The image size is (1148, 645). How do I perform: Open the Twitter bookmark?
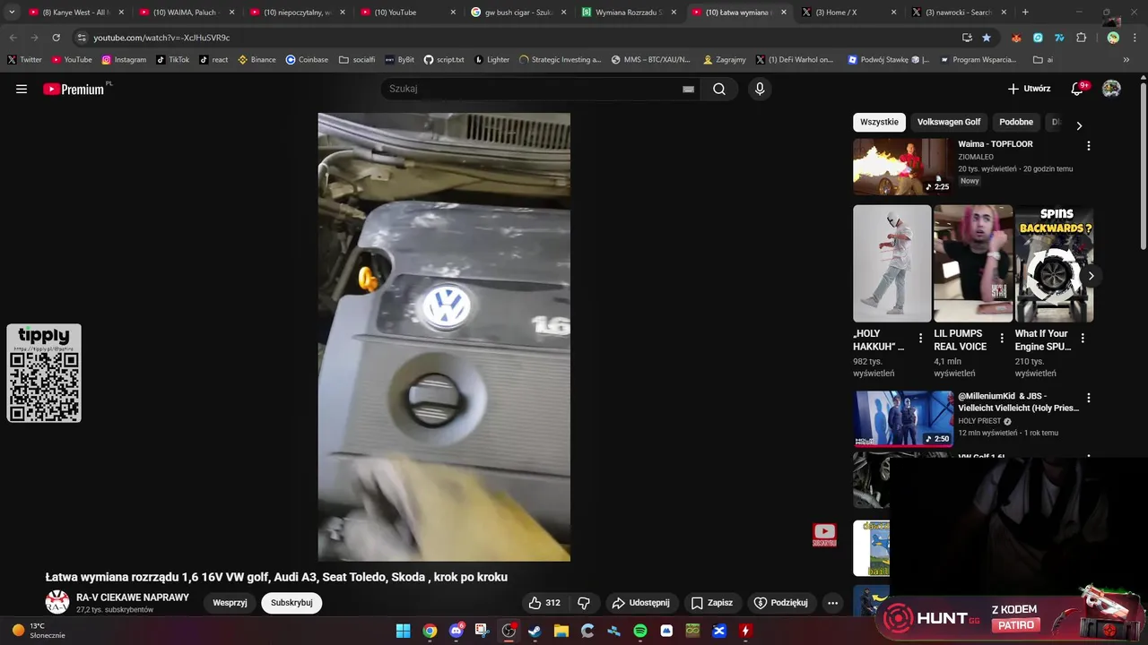point(24,60)
